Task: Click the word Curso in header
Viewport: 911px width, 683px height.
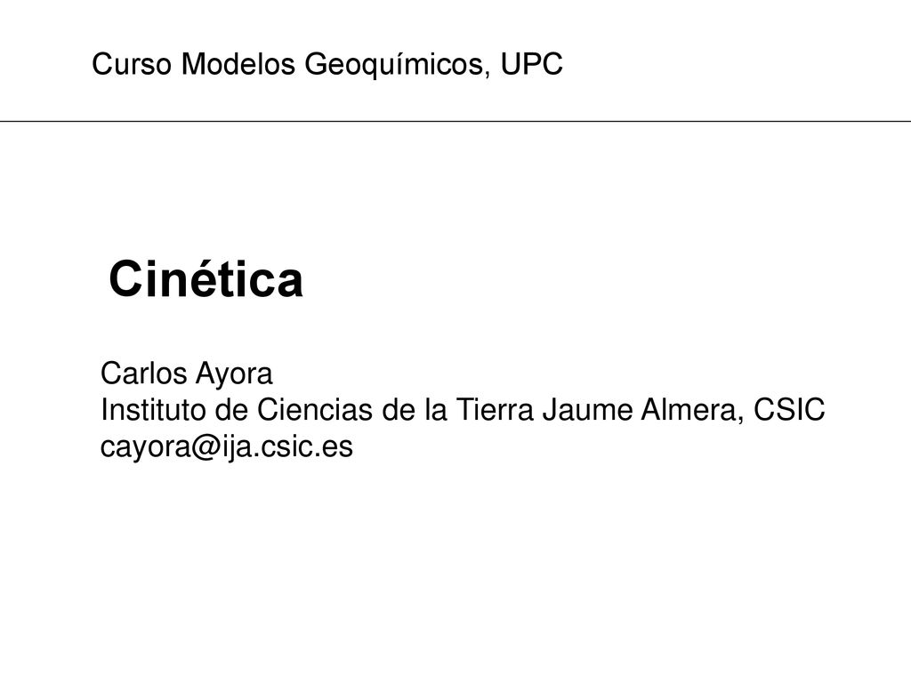Action: [x=132, y=64]
